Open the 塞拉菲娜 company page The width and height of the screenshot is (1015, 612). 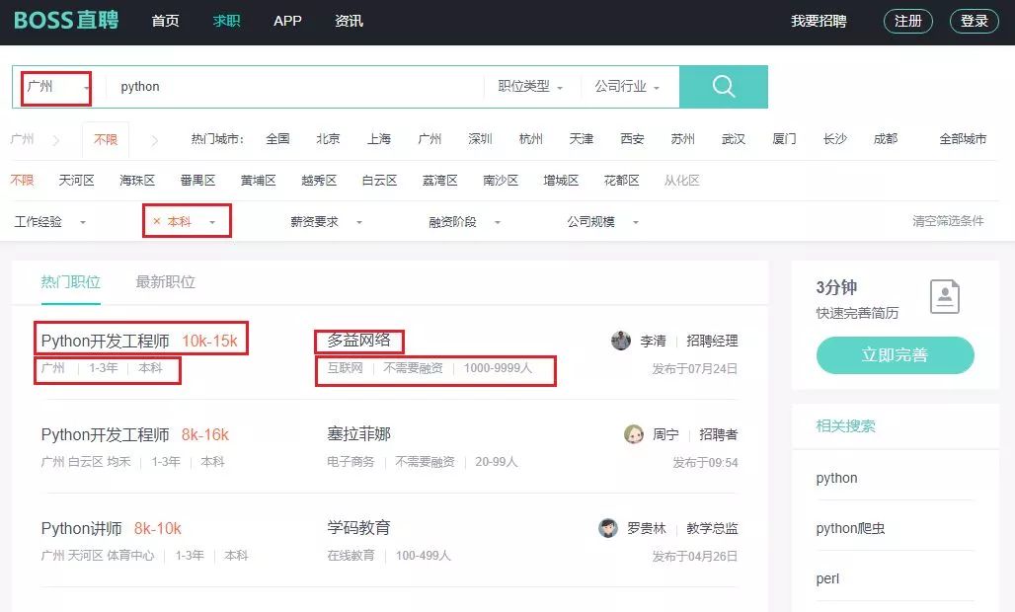pyautogui.click(x=358, y=434)
